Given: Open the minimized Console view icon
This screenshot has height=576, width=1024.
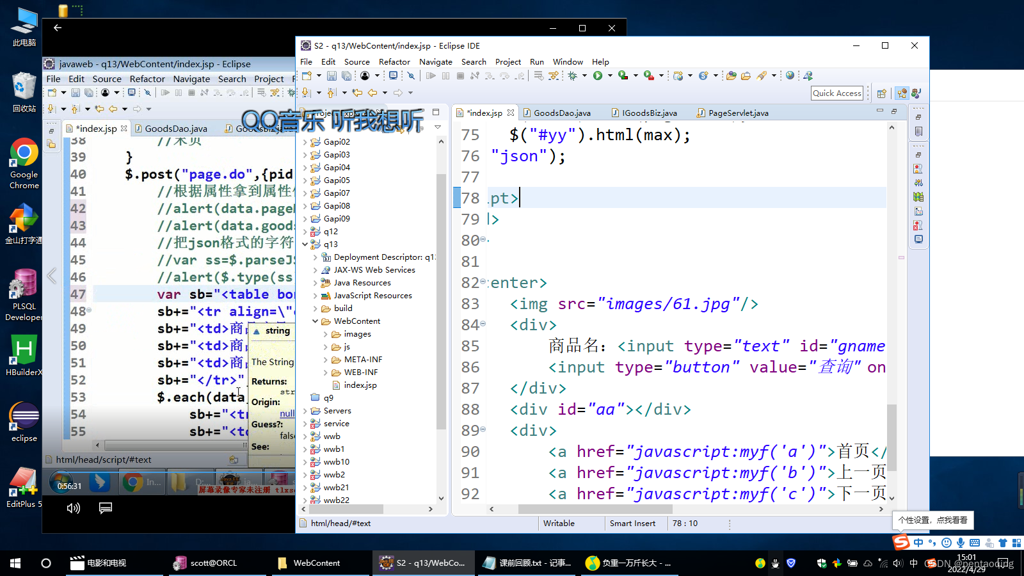Looking at the screenshot, I should pyautogui.click(x=918, y=239).
